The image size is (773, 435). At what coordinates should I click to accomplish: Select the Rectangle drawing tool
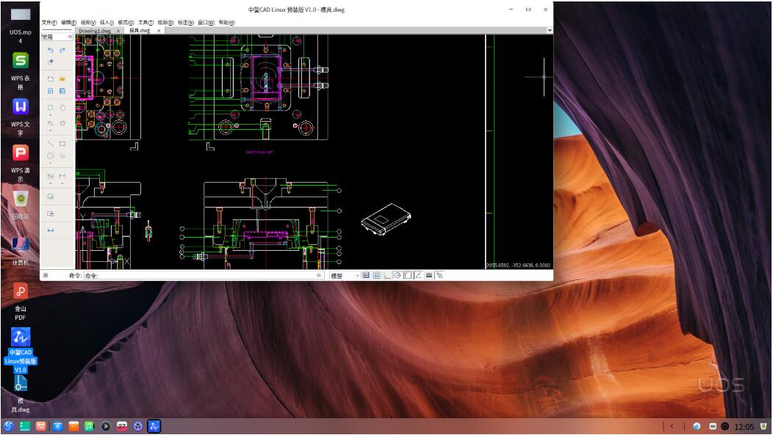[x=62, y=144]
